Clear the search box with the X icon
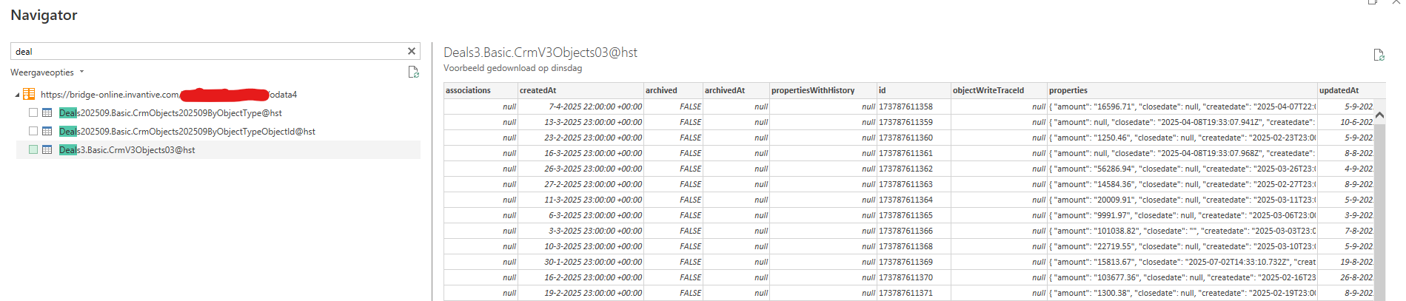1406x301 pixels. click(x=412, y=51)
